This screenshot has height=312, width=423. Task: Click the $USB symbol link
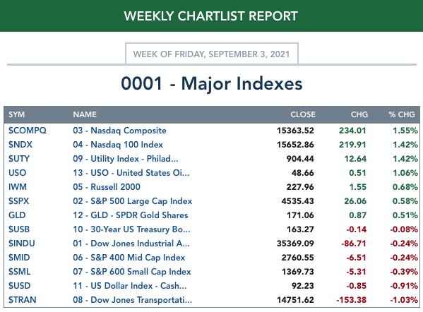pos(19,229)
